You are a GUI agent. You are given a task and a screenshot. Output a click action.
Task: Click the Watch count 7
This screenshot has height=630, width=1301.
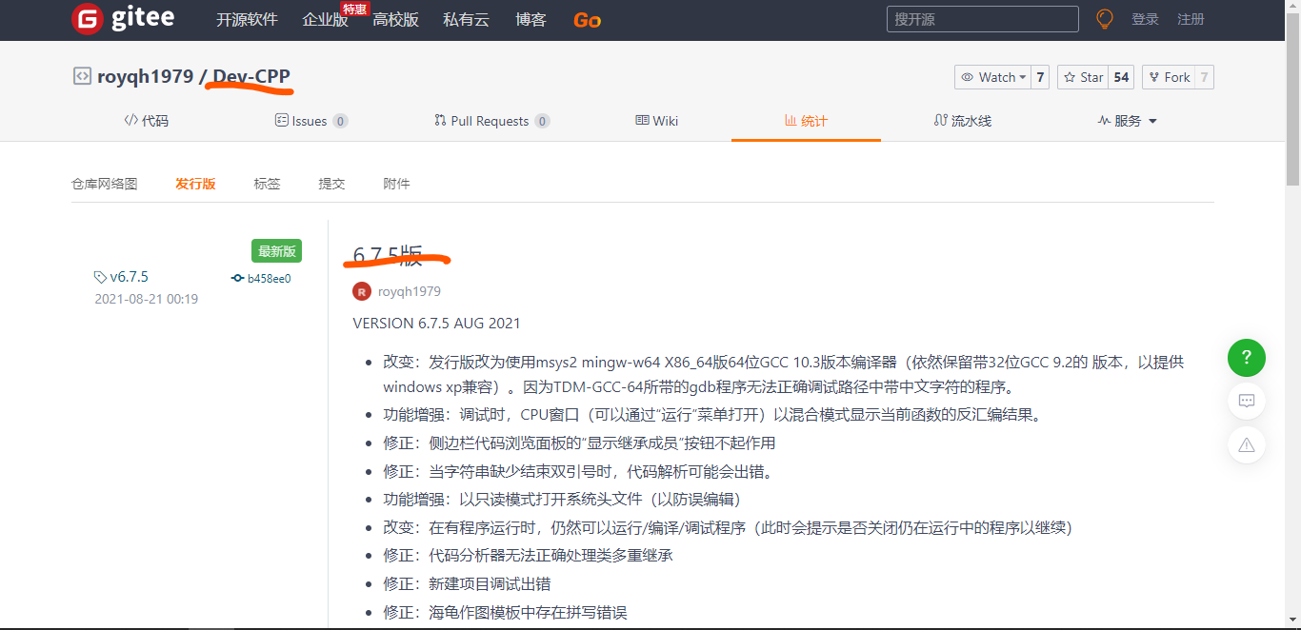[x=1040, y=77]
